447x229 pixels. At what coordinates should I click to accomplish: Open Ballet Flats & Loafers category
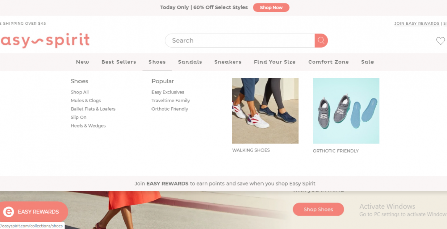click(x=93, y=109)
